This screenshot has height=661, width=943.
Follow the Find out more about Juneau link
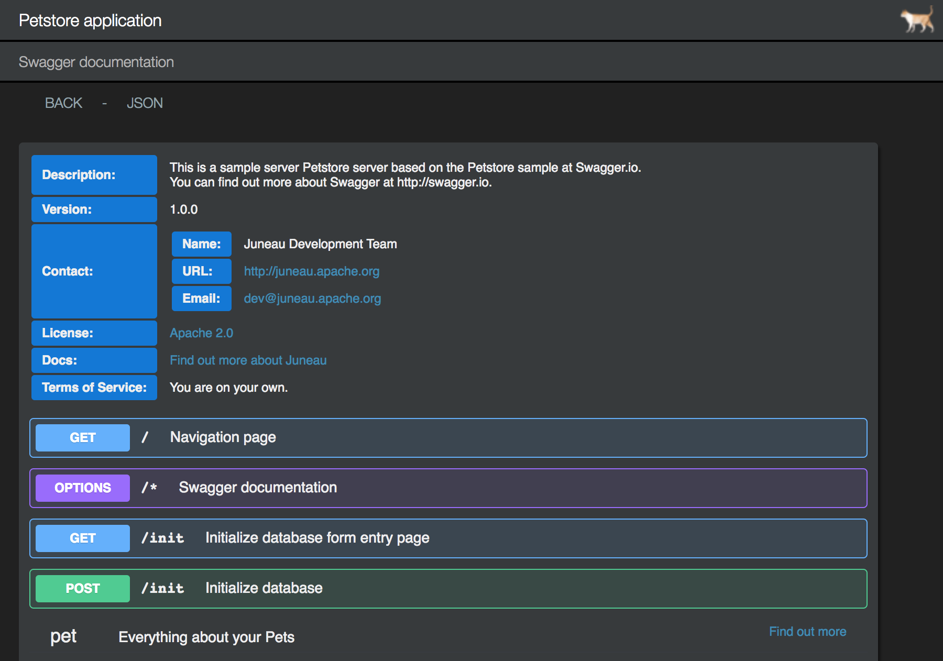click(248, 360)
